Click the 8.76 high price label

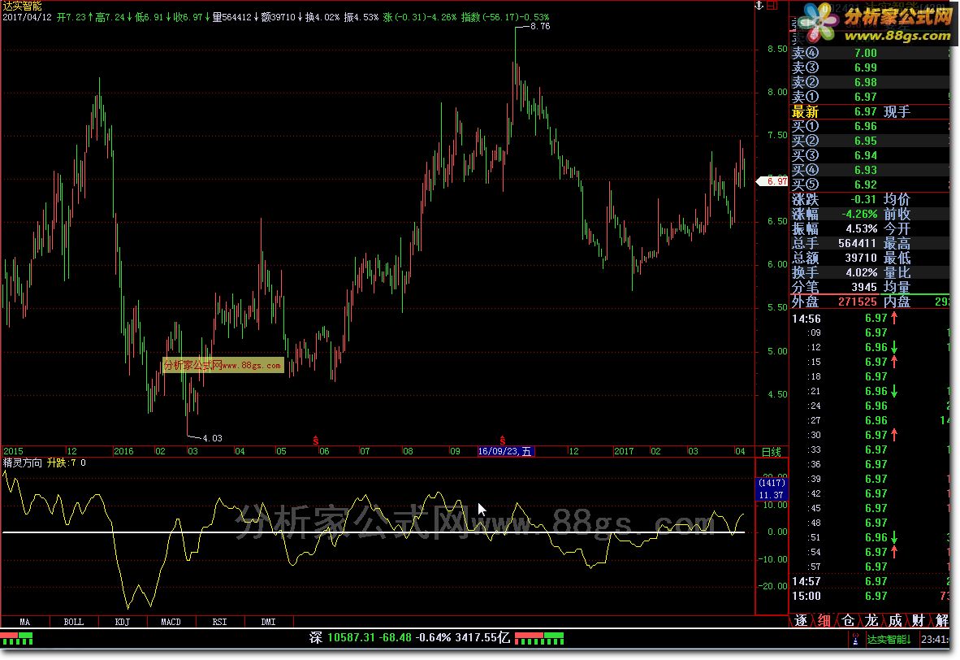point(540,26)
